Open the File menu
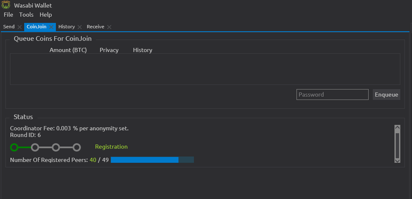This screenshot has width=412, height=199. 8,15
